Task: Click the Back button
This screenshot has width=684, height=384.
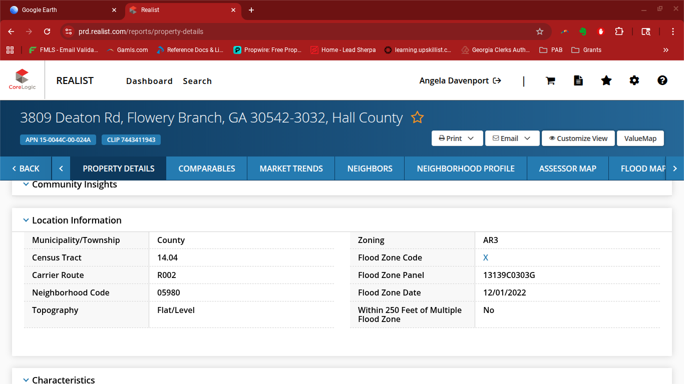Action: (x=26, y=168)
